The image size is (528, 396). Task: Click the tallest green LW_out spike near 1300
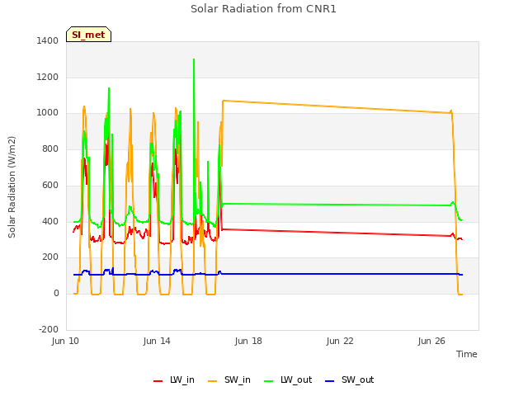pyautogui.click(x=194, y=59)
